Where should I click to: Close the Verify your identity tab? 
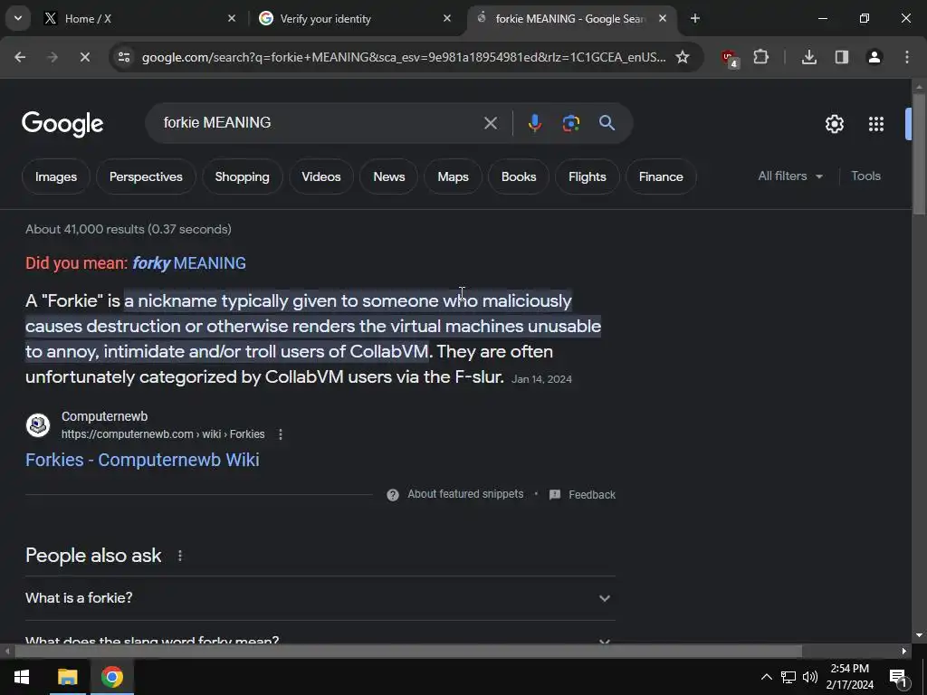pos(447,18)
